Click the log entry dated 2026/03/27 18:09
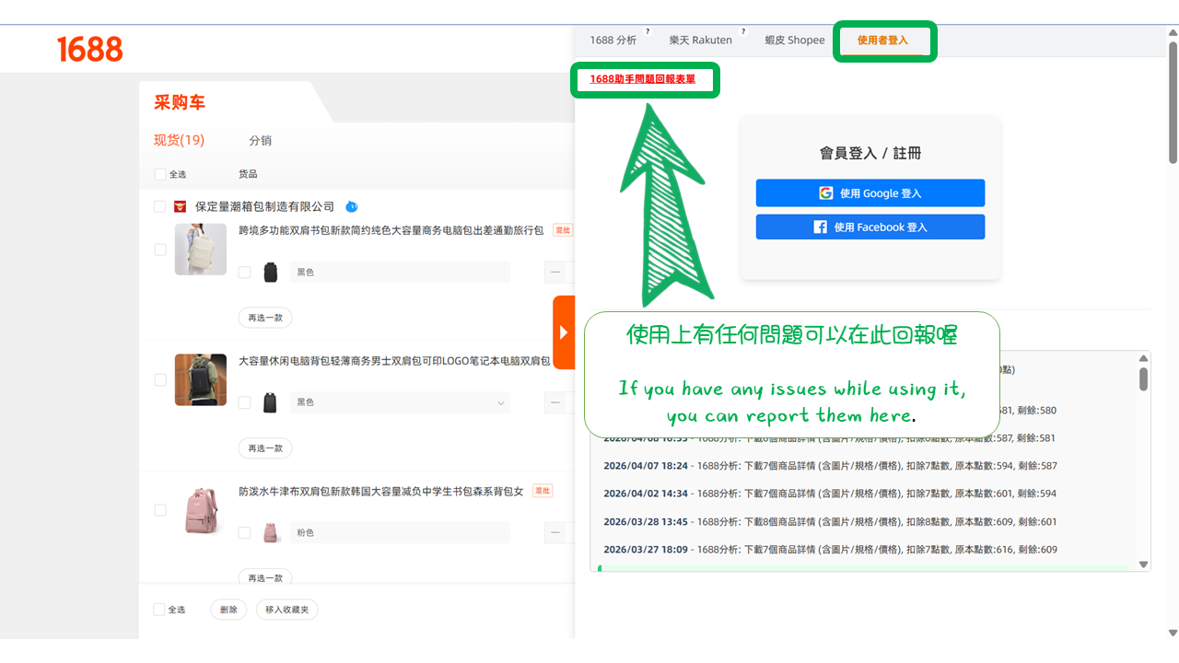Screen dimensions: 1179x663 pyautogui.click(x=830, y=550)
